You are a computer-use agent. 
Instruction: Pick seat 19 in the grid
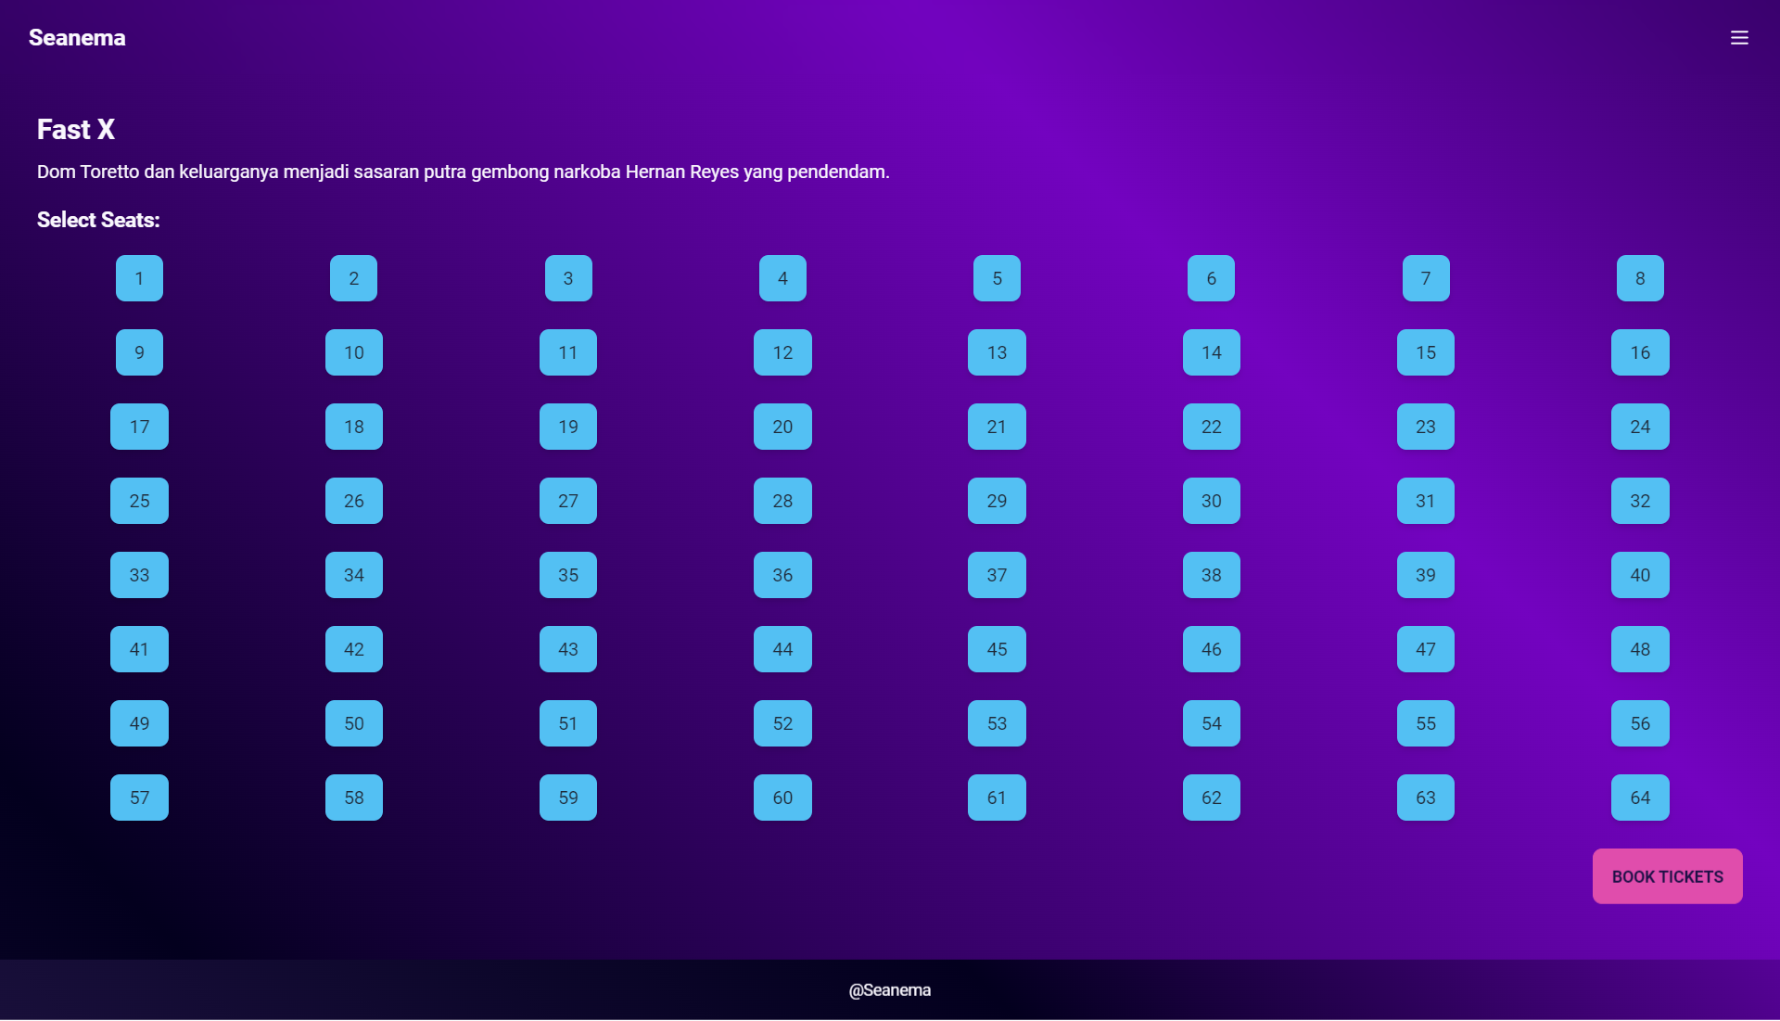coord(568,427)
